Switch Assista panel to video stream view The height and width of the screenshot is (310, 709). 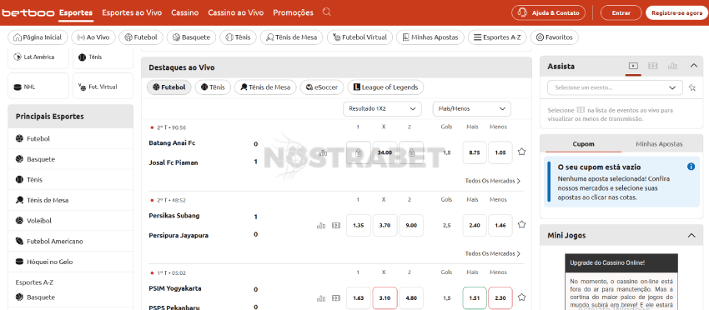(633, 66)
